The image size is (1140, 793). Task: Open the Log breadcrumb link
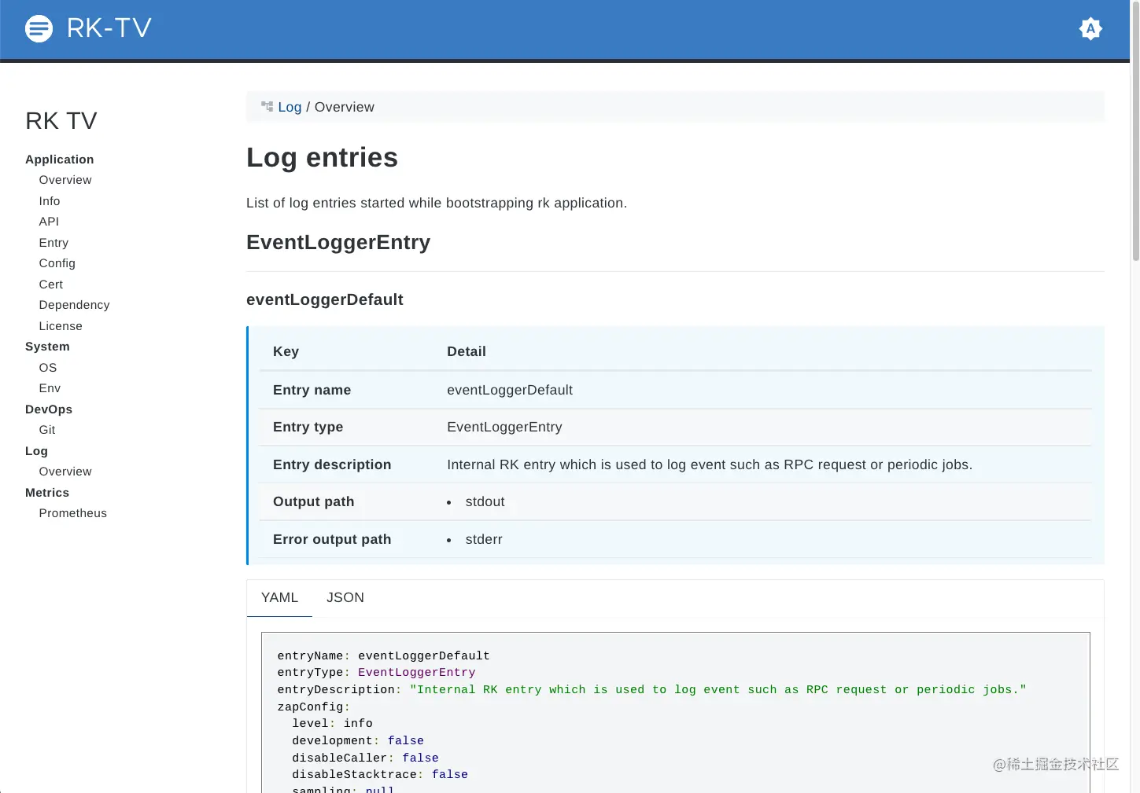pyautogui.click(x=290, y=107)
